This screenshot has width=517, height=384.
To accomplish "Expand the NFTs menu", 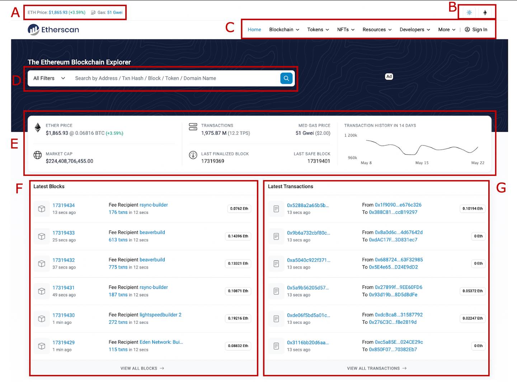I will tap(346, 29).
